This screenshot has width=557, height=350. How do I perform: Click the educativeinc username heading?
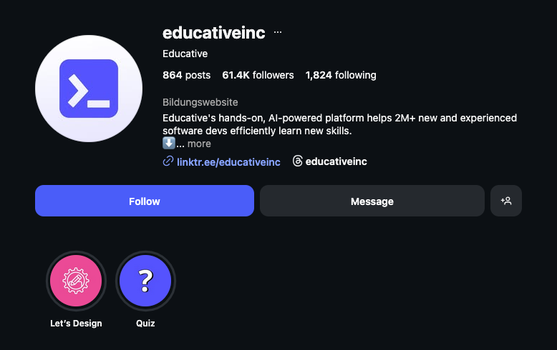pyautogui.click(x=214, y=33)
